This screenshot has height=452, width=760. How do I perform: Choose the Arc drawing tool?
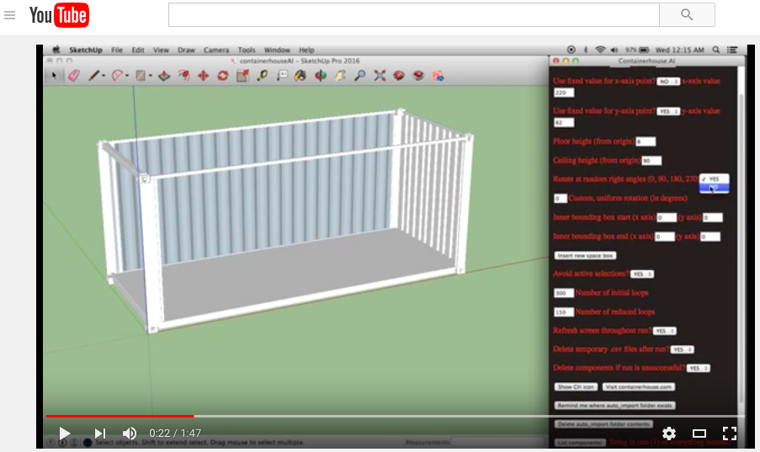point(117,76)
